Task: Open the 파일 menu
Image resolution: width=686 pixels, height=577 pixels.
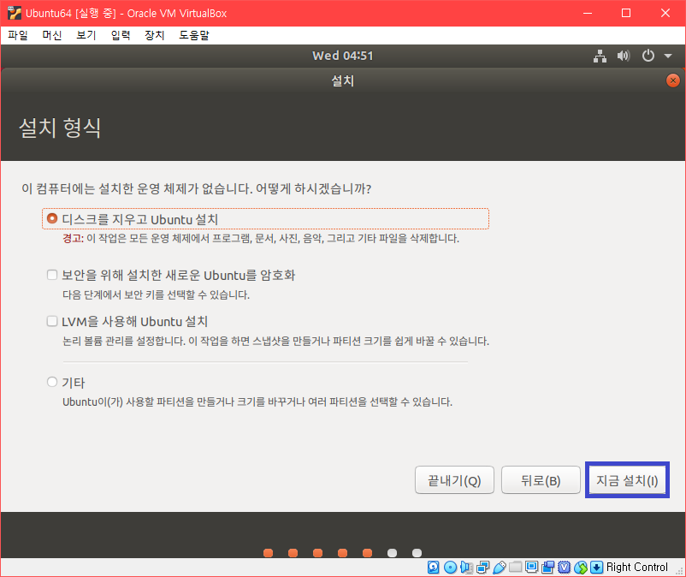Action: coord(18,35)
